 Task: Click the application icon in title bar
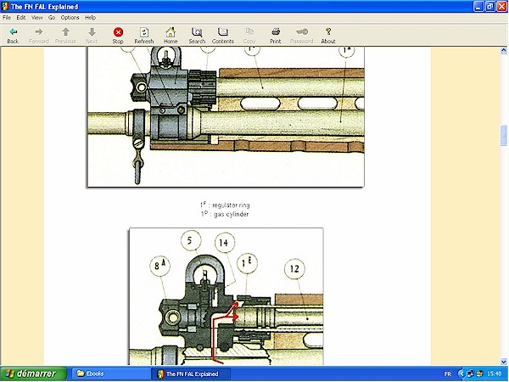[5, 7]
